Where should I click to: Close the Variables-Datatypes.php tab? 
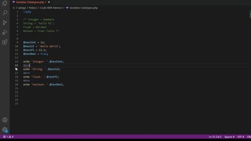[49, 2]
